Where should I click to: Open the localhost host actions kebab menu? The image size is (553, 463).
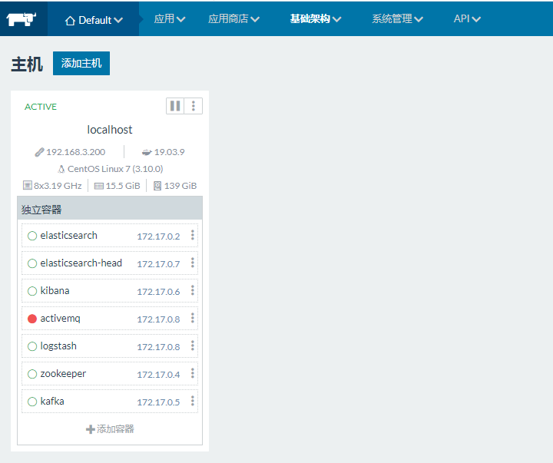pyautogui.click(x=194, y=106)
